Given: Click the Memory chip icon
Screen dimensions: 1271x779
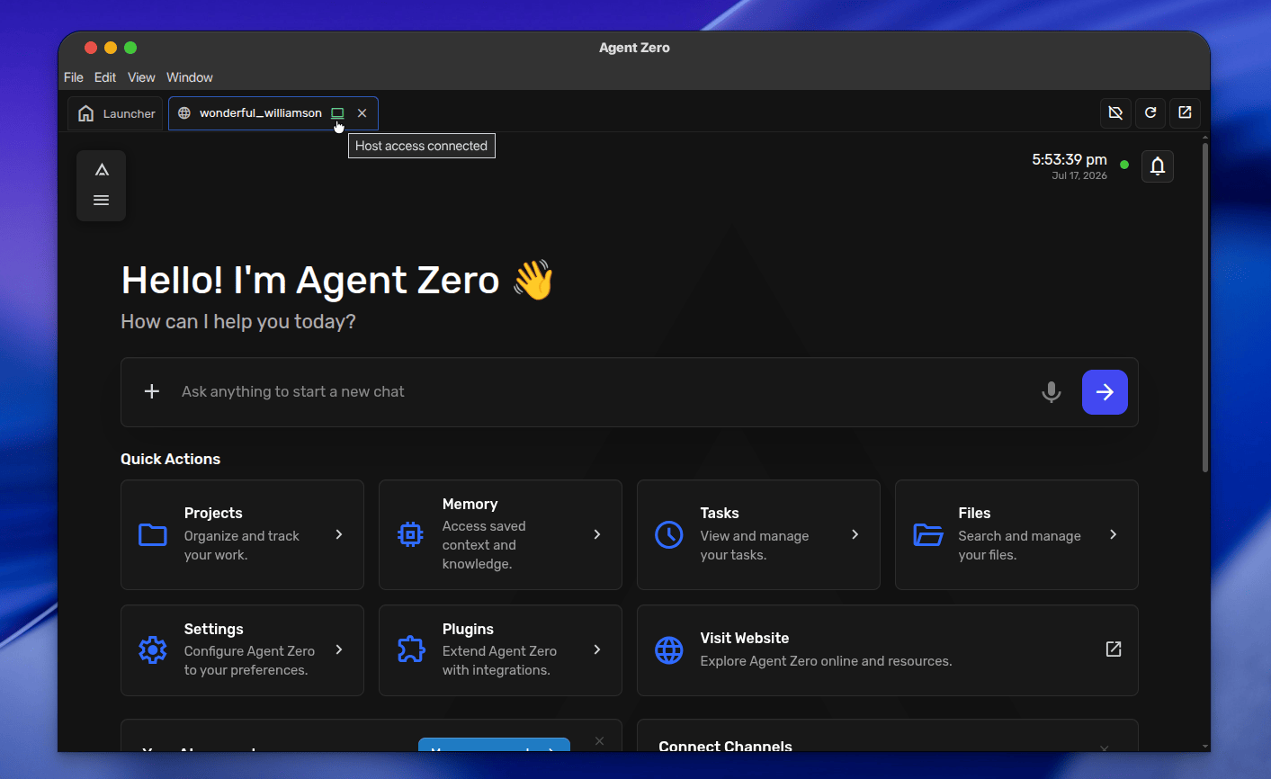Looking at the screenshot, I should 410,534.
